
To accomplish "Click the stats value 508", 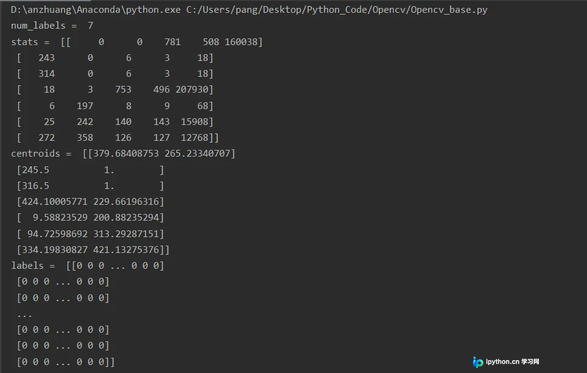I will click(211, 42).
